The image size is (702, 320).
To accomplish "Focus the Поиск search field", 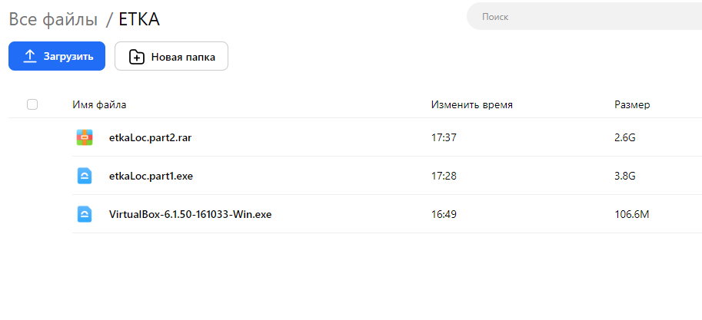I will click(584, 17).
